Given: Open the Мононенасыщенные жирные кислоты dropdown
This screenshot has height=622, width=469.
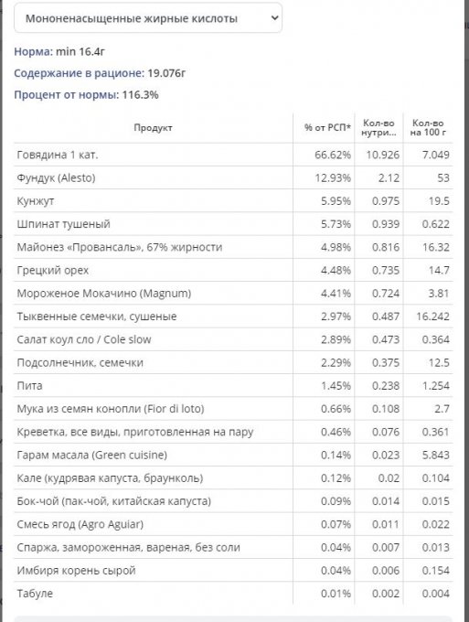Looking at the screenshot, I should (148, 18).
